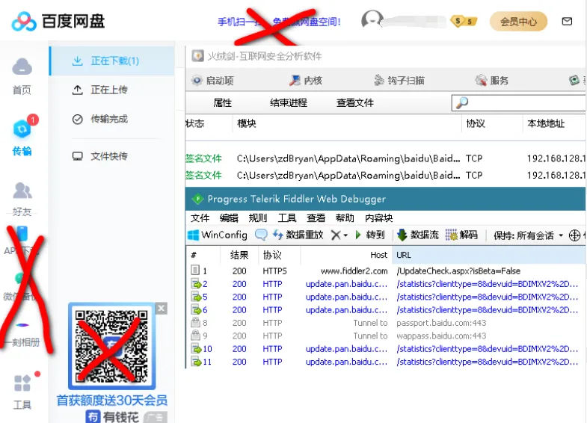Open the 启动项 tab in 火绒剑
Image resolution: width=587 pixels, height=423 pixels.
[x=212, y=81]
